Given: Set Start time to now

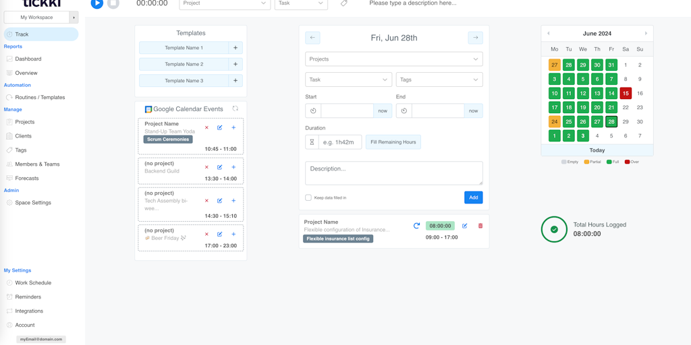Looking at the screenshot, I should tap(383, 111).
